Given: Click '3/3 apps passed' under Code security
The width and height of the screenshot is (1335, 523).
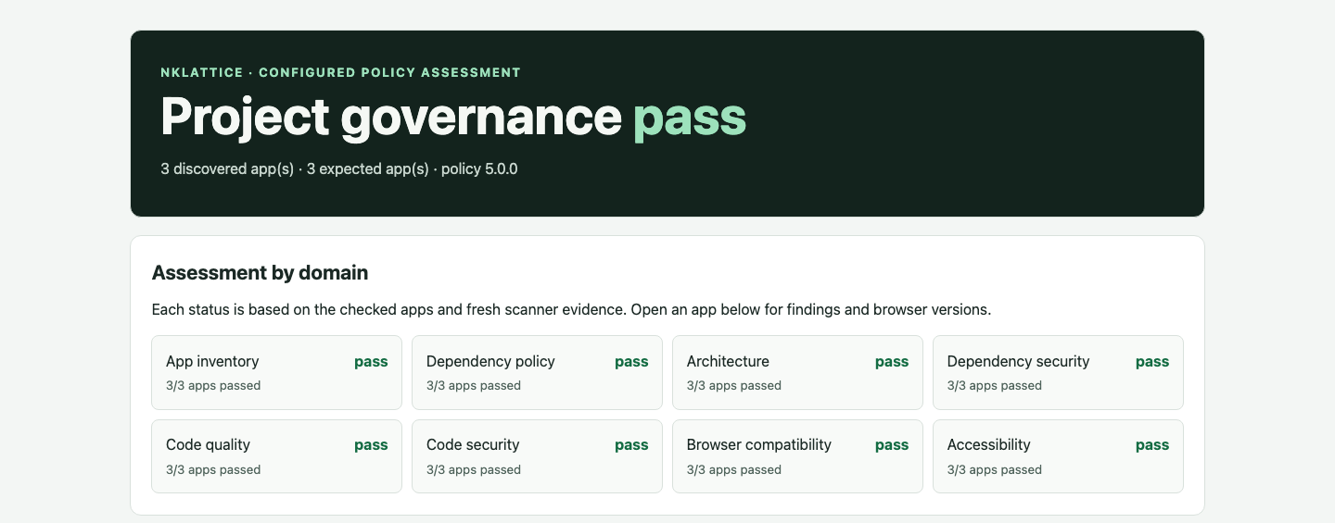Looking at the screenshot, I should pos(474,469).
